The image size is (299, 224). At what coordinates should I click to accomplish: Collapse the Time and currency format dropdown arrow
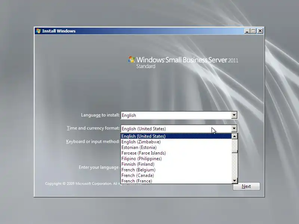coord(234,128)
